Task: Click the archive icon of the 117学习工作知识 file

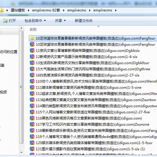Action: pyautogui.click(x=32, y=124)
